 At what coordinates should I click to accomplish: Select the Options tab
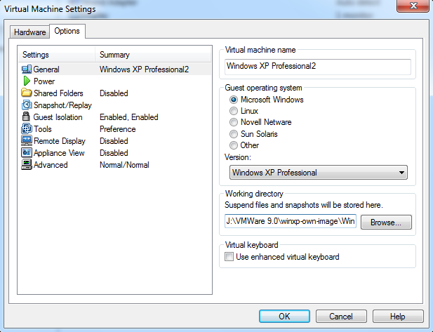(x=67, y=31)
